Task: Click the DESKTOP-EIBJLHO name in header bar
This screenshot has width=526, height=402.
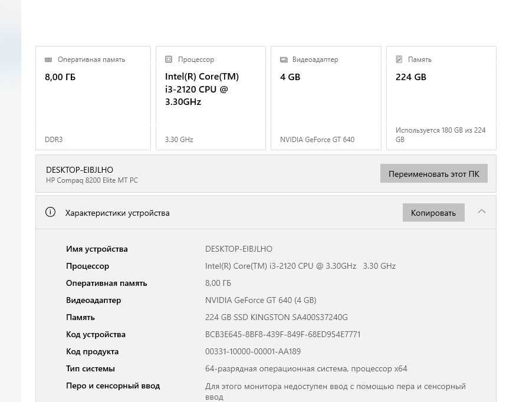Action: click(x=80, y=170)
